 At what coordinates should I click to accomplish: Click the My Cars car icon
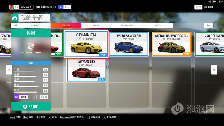click(15, 18)
